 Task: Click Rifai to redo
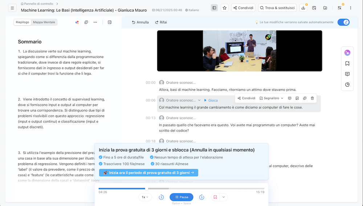pyautogui.click(x=161, y=22)
